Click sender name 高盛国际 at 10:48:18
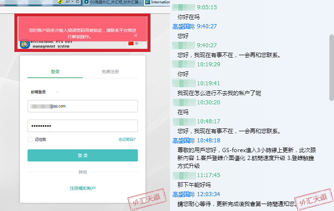Viewport: 334px width, 211px height. tap(183, 141)
